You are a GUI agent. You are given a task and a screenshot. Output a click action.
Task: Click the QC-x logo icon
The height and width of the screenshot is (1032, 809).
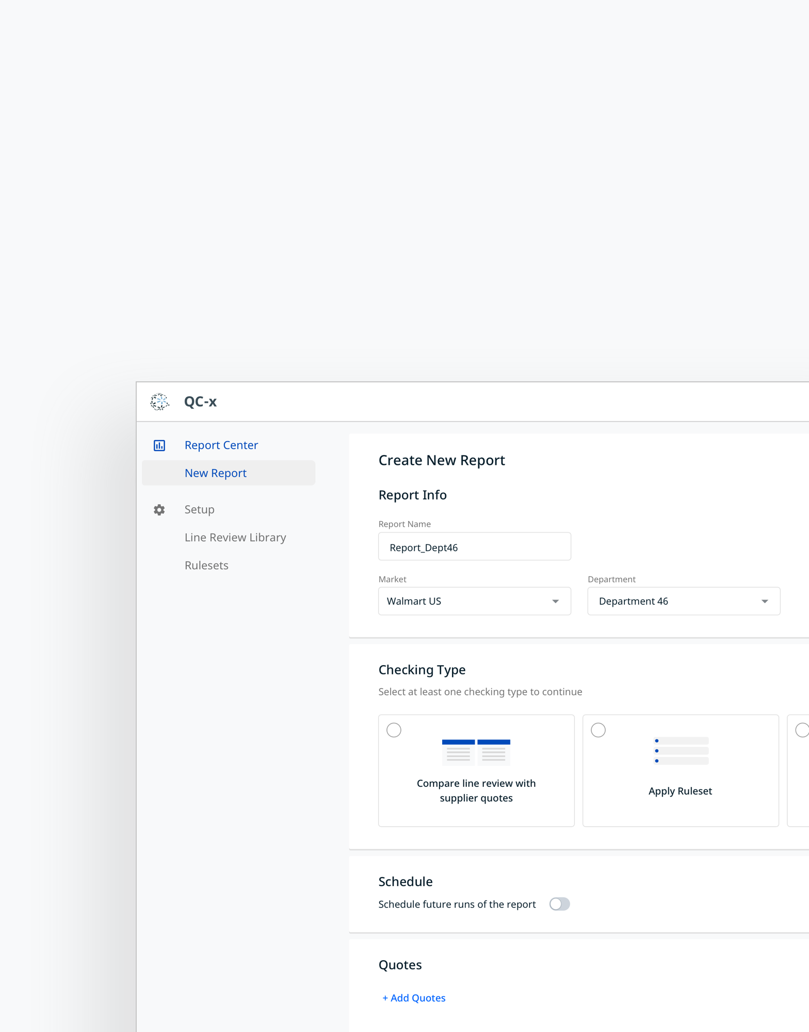(159, 401)
